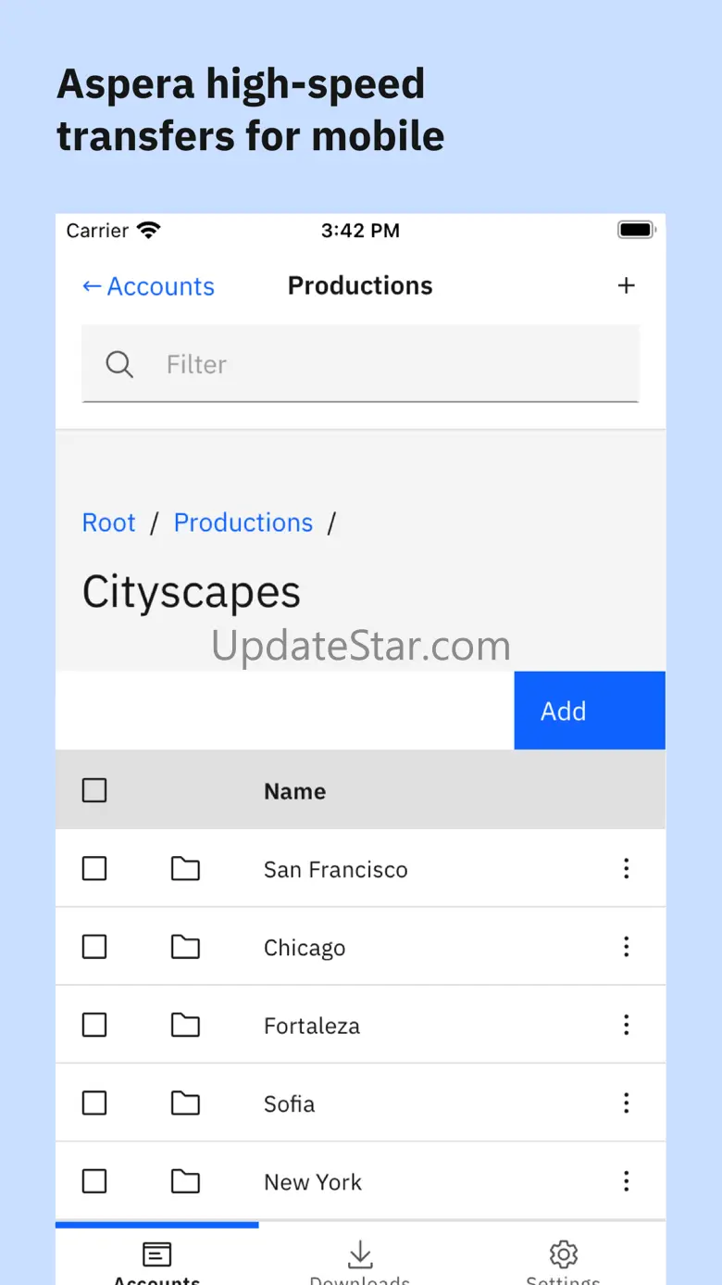Open the Chicago folder name
This screenshot has height=1285, width=722.
(x=305, y=949)
